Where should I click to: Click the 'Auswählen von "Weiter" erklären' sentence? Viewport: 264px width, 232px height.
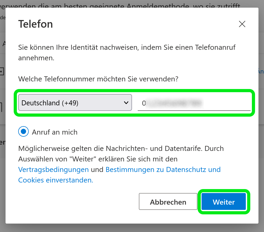tap(98, 159)
